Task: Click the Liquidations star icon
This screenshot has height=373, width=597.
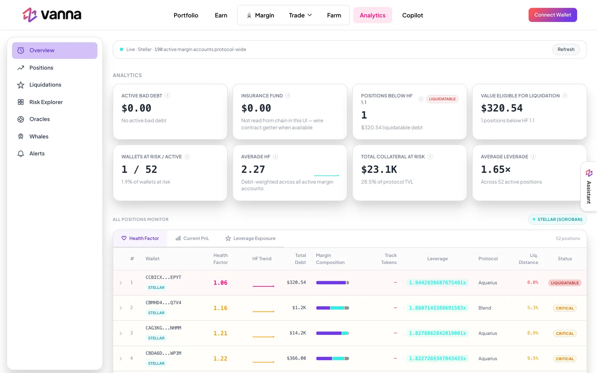Action: (x=21, y=85)
